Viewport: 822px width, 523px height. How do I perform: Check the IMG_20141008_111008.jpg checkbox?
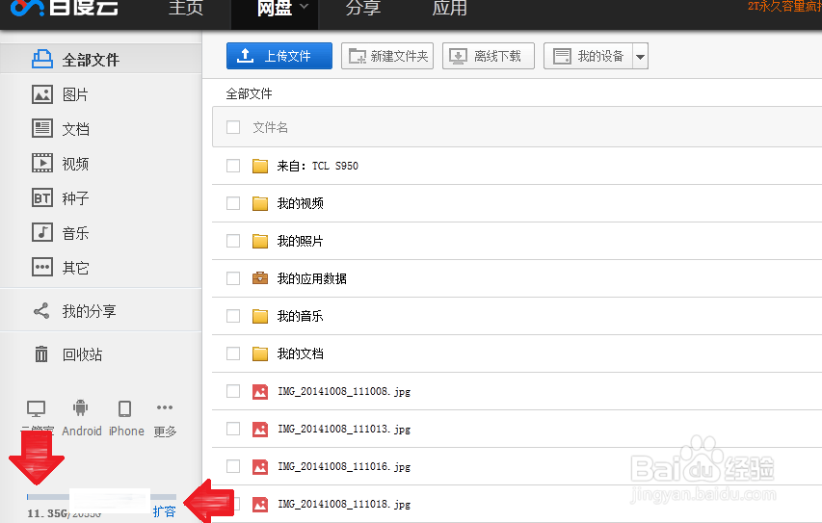(233, 391)
